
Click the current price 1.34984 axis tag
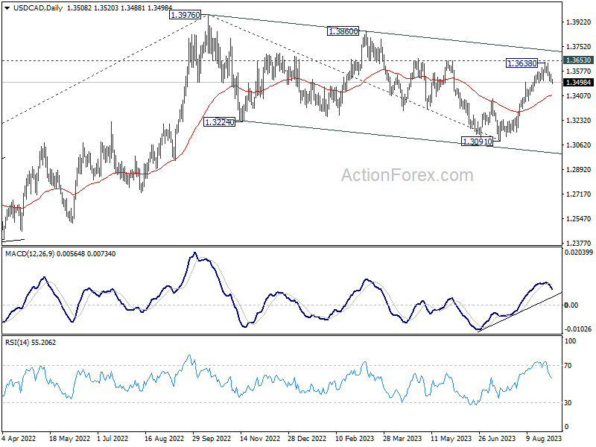pos(578,83)
